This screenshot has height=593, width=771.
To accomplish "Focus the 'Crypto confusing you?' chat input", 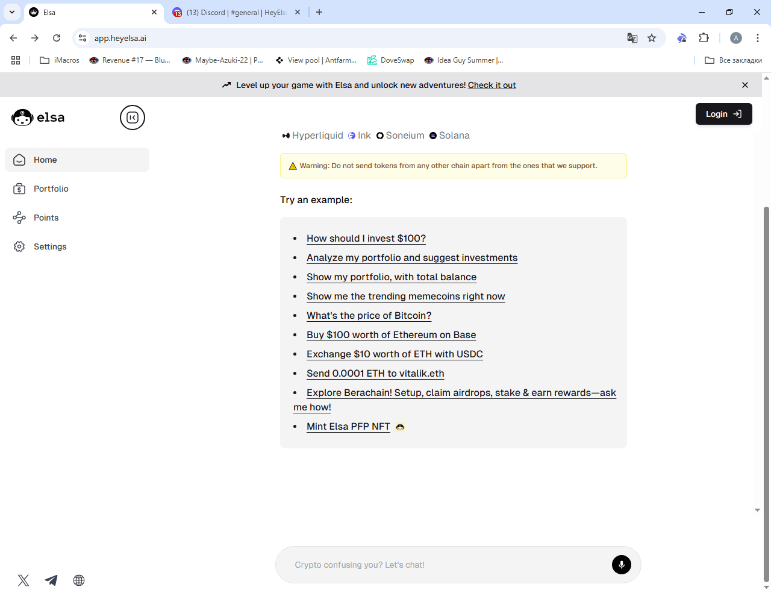I will click(x=449, y=565).
